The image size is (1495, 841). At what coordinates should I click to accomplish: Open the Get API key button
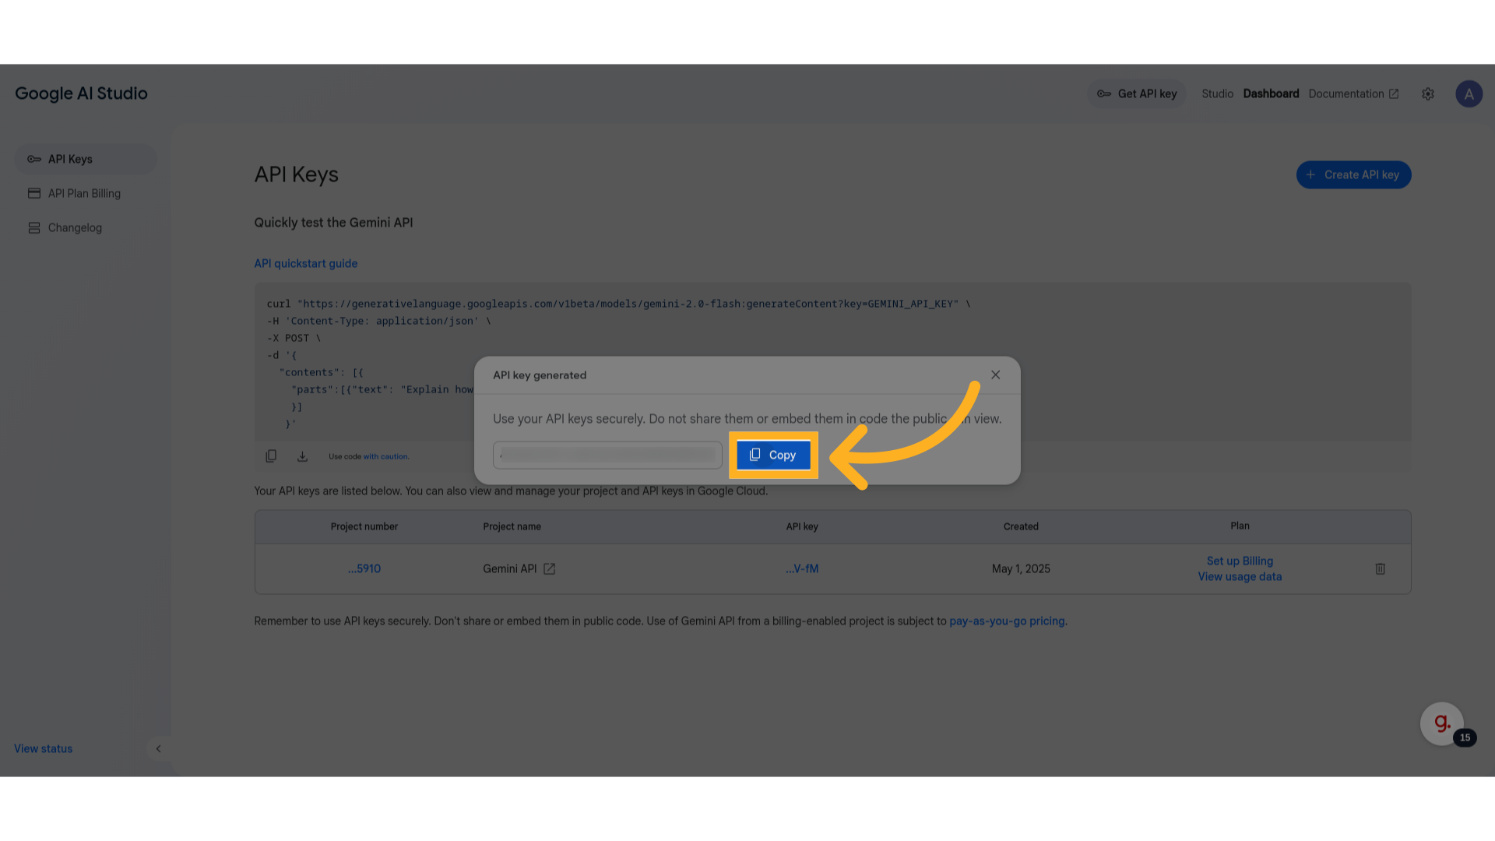1137,93
